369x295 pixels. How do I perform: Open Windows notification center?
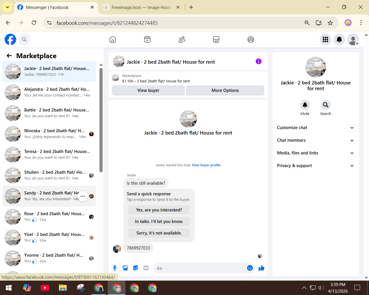point(357,288)
